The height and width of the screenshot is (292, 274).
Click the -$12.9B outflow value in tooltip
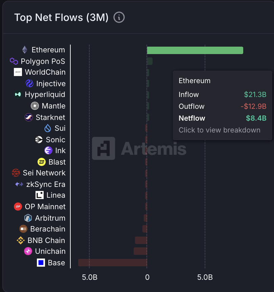253,106
